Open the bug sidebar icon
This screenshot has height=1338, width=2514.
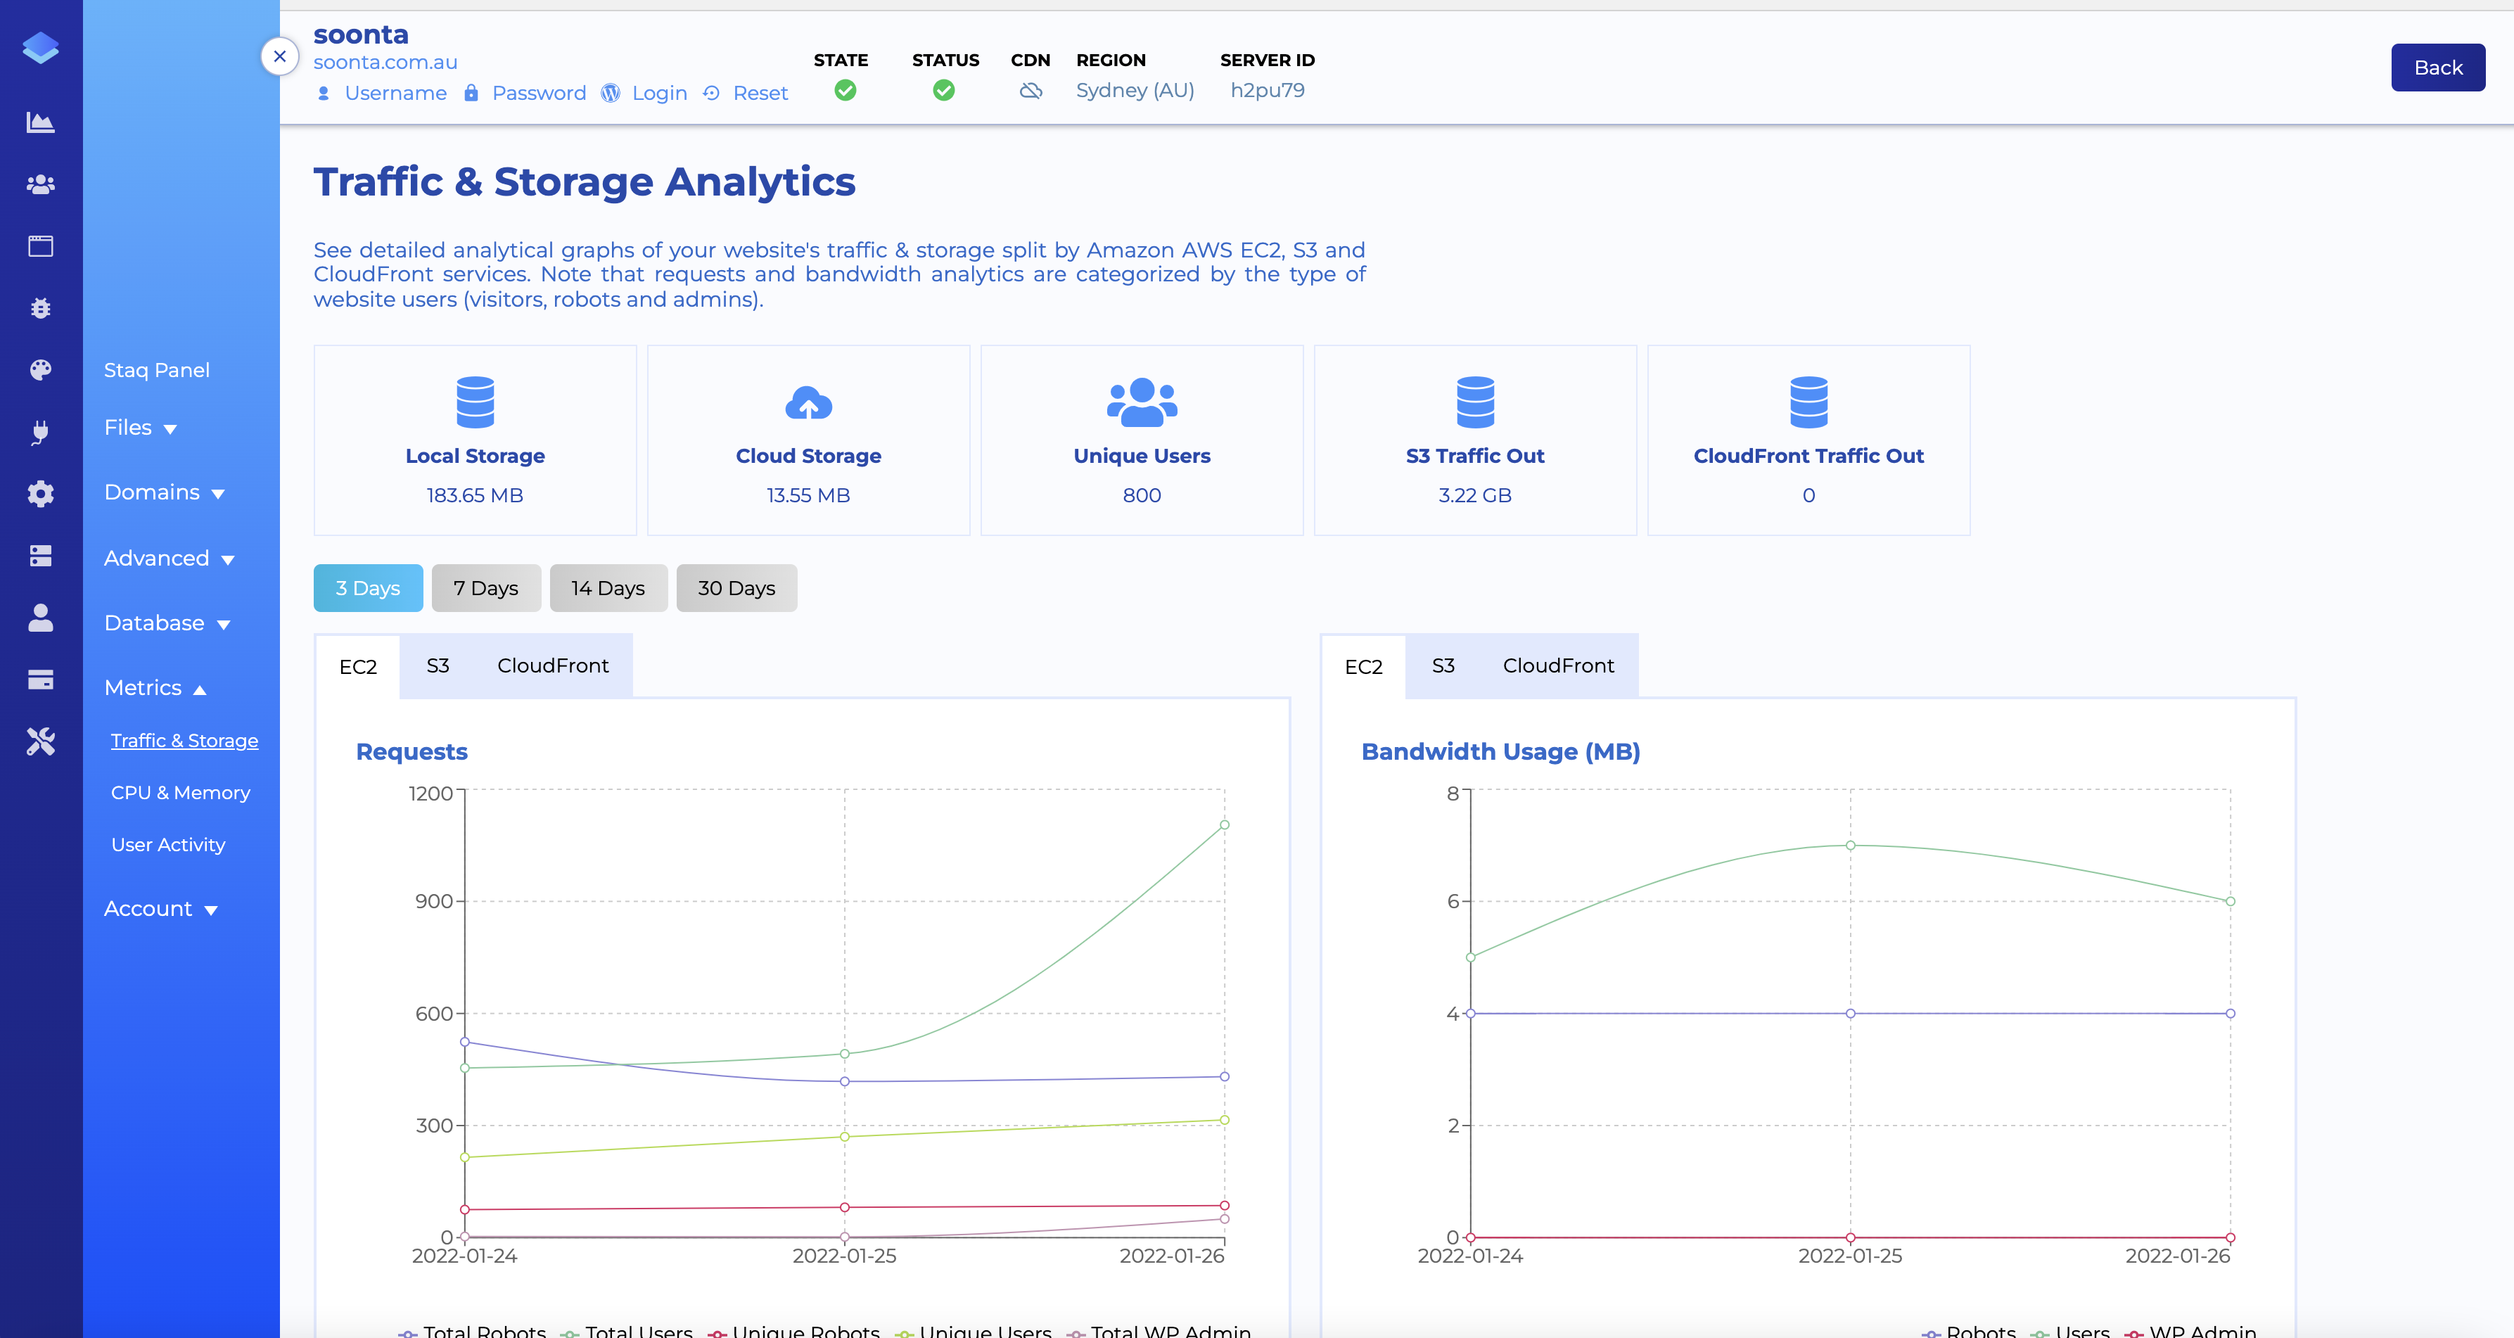[40, 308]
